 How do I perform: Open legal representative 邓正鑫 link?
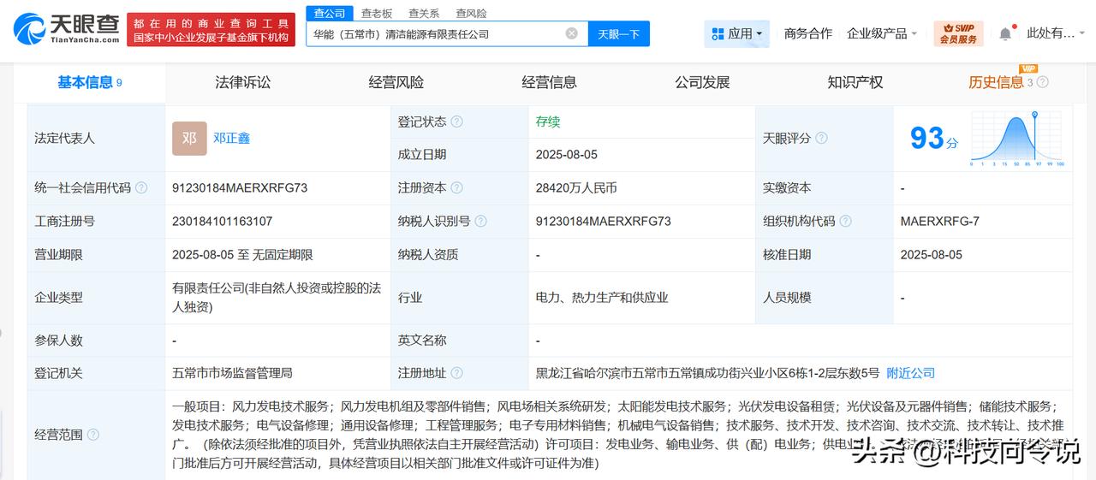tap(231, 138)
